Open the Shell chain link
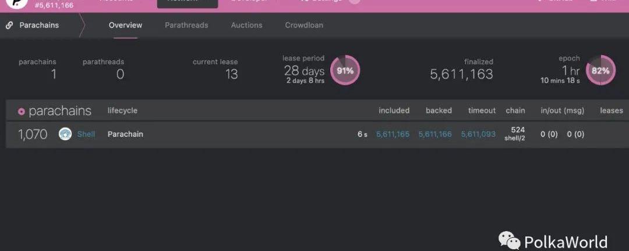 (86, 135)
